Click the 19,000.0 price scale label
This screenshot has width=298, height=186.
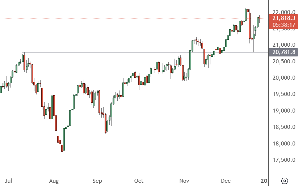(x=284, y=111)
